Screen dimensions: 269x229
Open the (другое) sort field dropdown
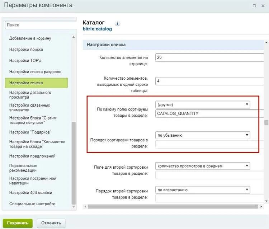pos(203,104)
